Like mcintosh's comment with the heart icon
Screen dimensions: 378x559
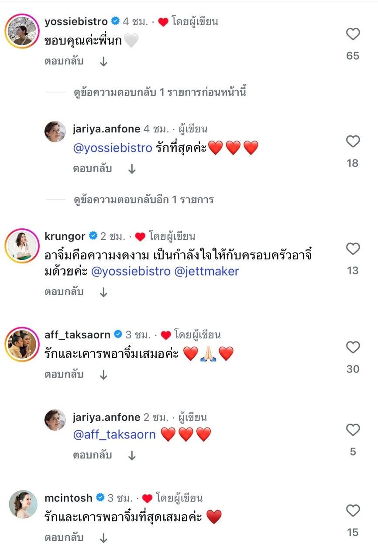pyautogui.click(x=353, y=511)
